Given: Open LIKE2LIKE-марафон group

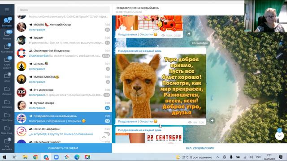Looking at the screenshot, I should coord(63,131).
